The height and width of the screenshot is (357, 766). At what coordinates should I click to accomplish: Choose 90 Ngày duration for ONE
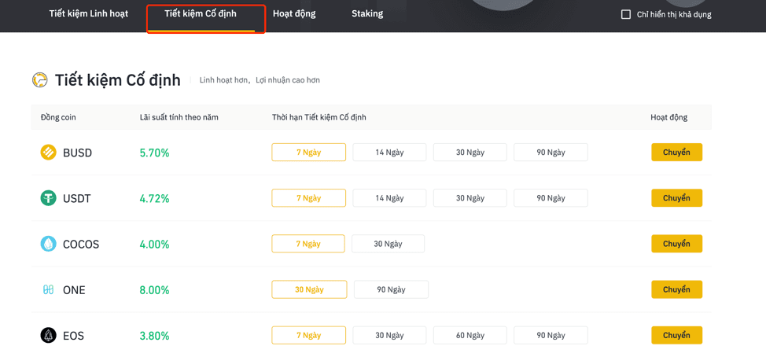[391, 289]
